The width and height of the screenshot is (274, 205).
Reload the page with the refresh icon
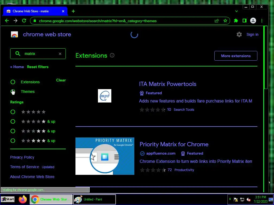(x=24, y=21)
